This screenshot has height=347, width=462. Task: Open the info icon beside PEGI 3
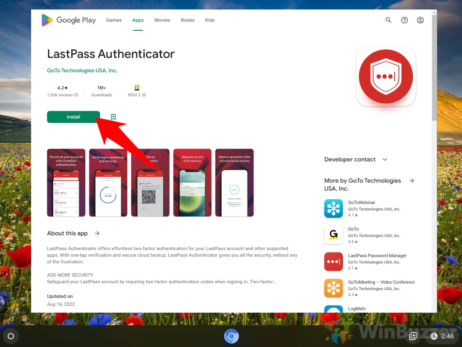click(144, 95)
